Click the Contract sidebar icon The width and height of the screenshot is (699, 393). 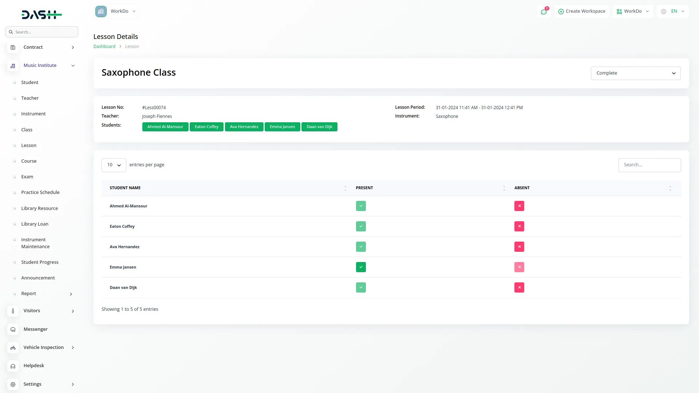point(13,47)
